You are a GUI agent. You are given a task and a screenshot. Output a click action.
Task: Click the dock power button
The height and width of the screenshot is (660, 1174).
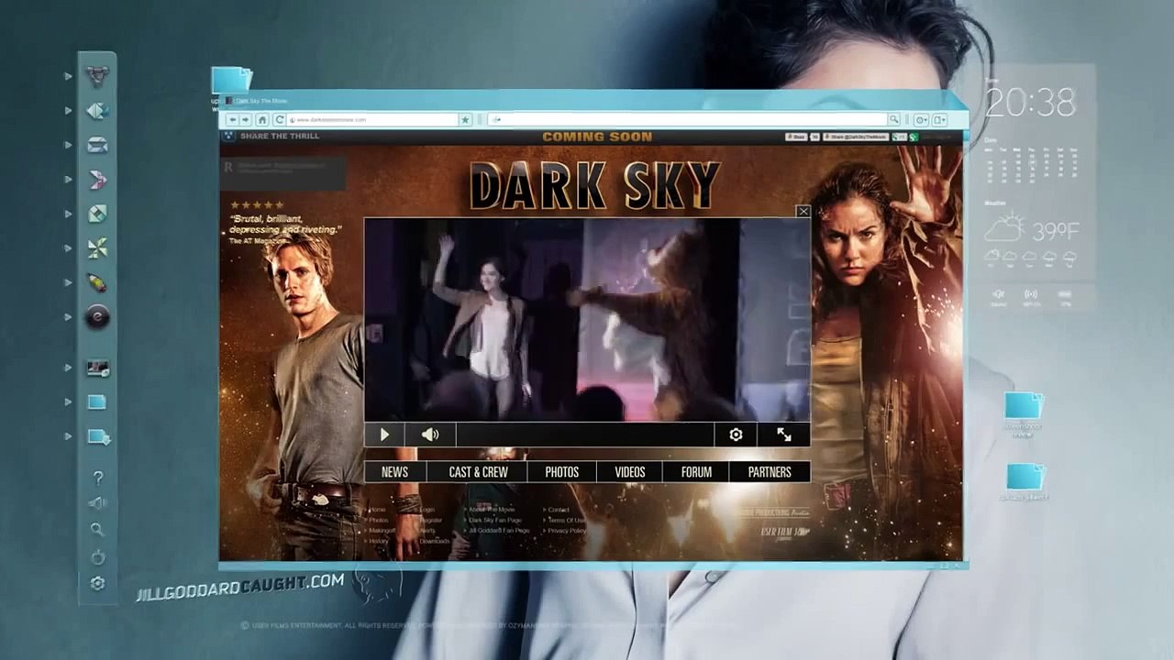click(97, 556)
